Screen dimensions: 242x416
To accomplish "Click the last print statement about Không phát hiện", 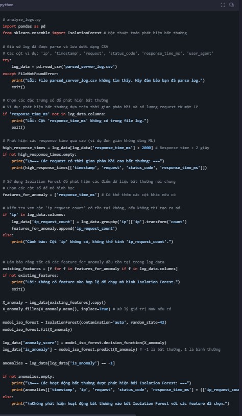I will tap(120, 404).
